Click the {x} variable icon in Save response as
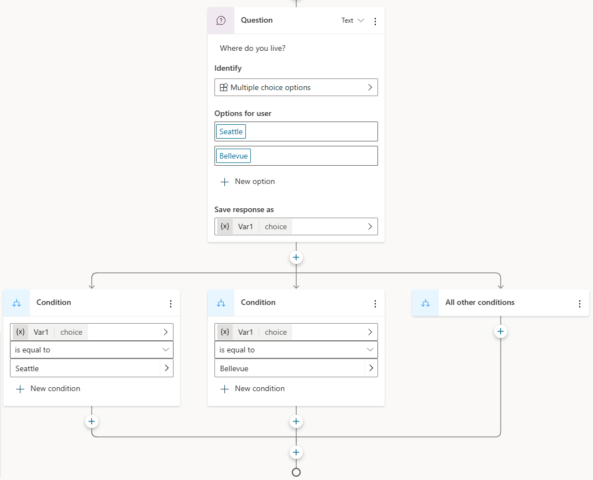 point(225,226)
